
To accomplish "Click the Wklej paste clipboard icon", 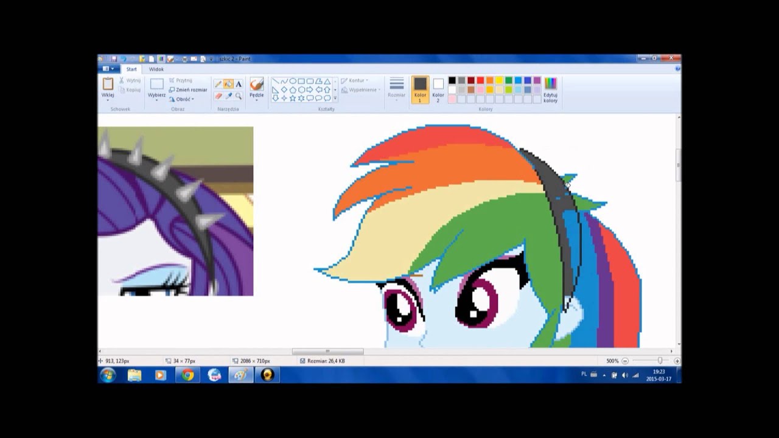I will (108, 84).
